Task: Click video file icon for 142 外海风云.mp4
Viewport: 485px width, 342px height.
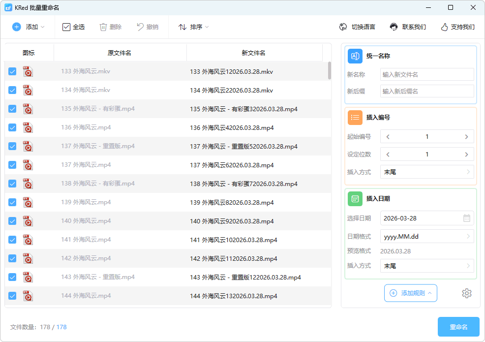Action: click(28, 258)
